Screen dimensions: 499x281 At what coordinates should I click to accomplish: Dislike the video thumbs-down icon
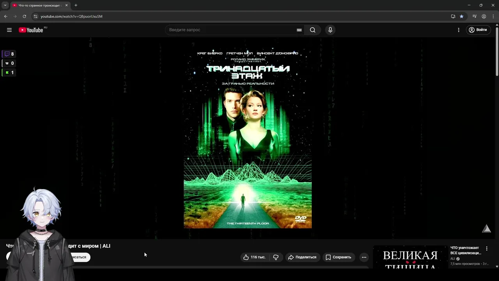[276, 257]
